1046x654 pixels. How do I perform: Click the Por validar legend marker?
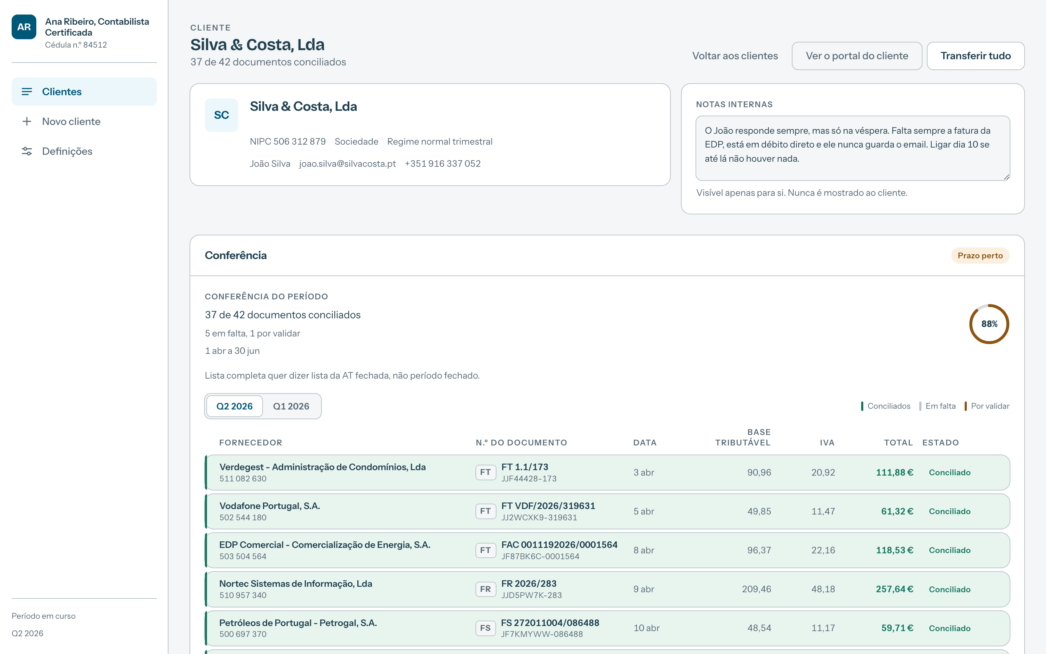point(966,406)
